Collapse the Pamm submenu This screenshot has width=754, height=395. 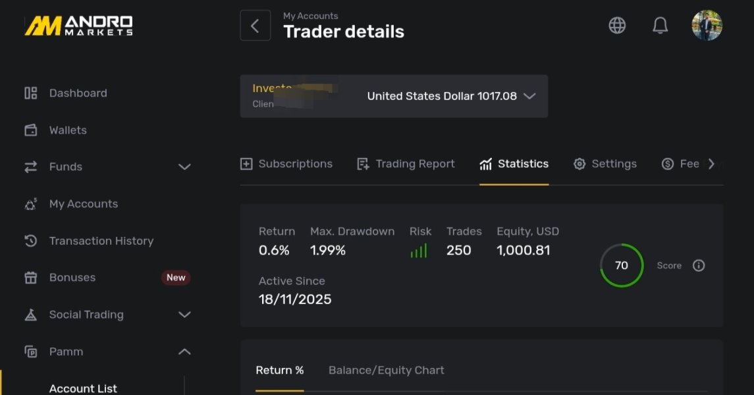[x=184, y=352]
